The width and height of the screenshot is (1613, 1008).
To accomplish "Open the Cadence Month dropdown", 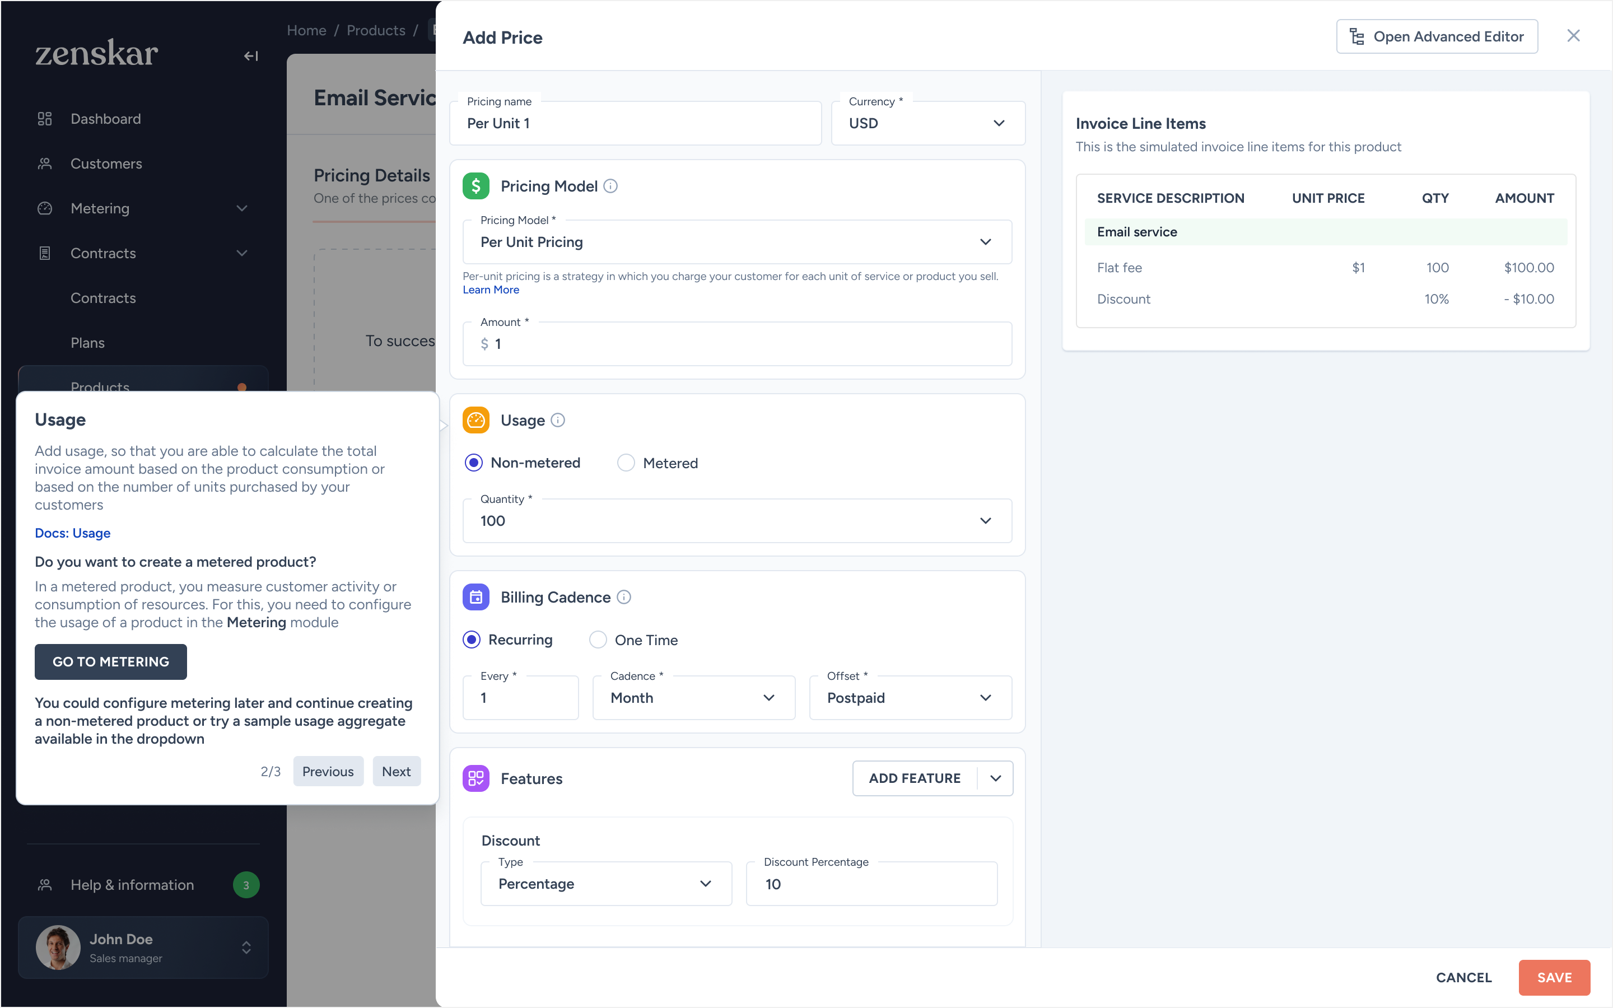I will click(694, 697).
